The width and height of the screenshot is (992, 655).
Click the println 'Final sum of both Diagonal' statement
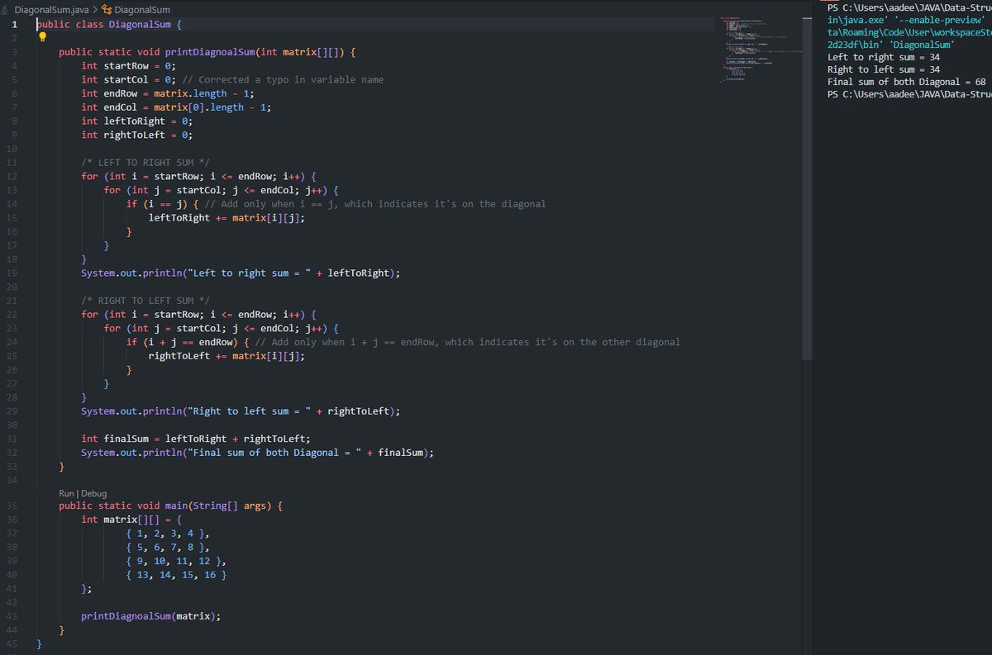point(257,452)
